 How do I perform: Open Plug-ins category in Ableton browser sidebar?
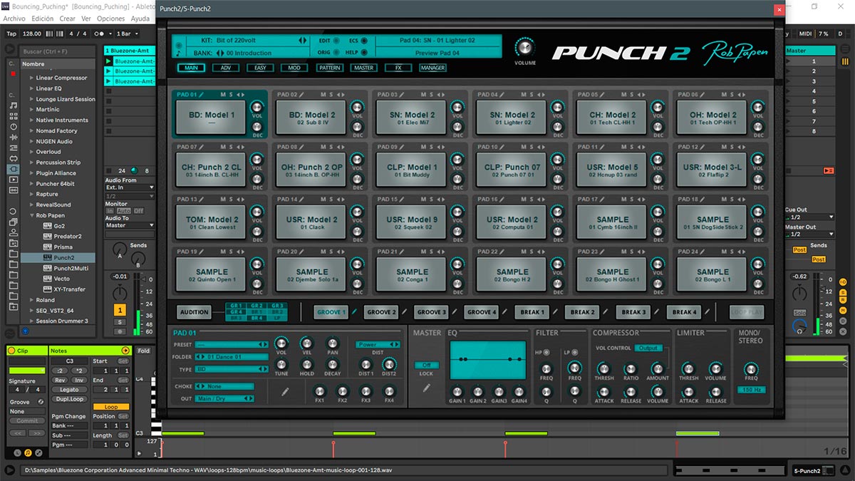tap(13, 169)
